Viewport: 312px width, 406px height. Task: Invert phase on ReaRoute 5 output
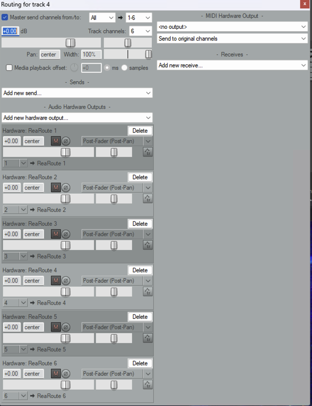(66, 327)
